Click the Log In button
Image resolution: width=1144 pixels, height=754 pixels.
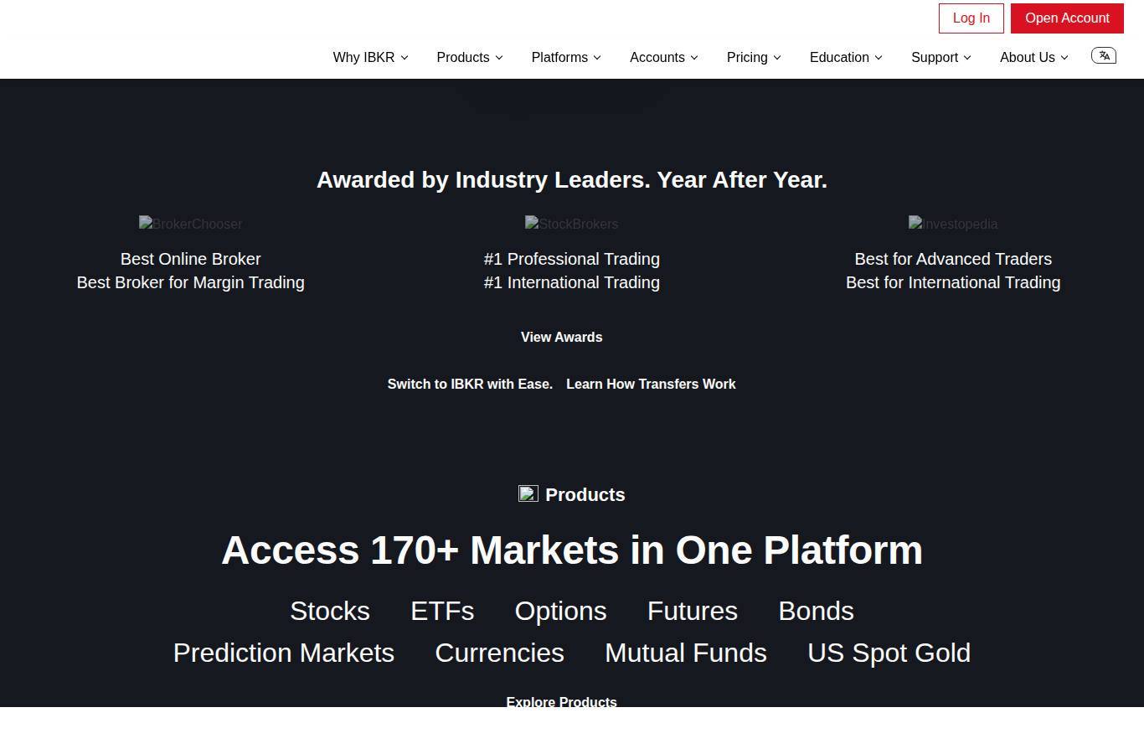971,18
